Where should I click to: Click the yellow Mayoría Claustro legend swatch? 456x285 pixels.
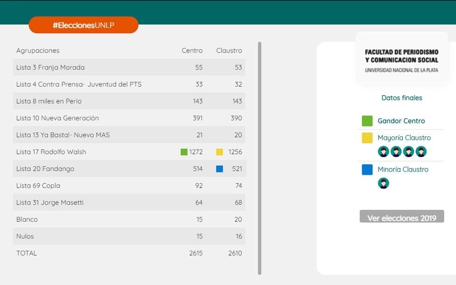367,138
